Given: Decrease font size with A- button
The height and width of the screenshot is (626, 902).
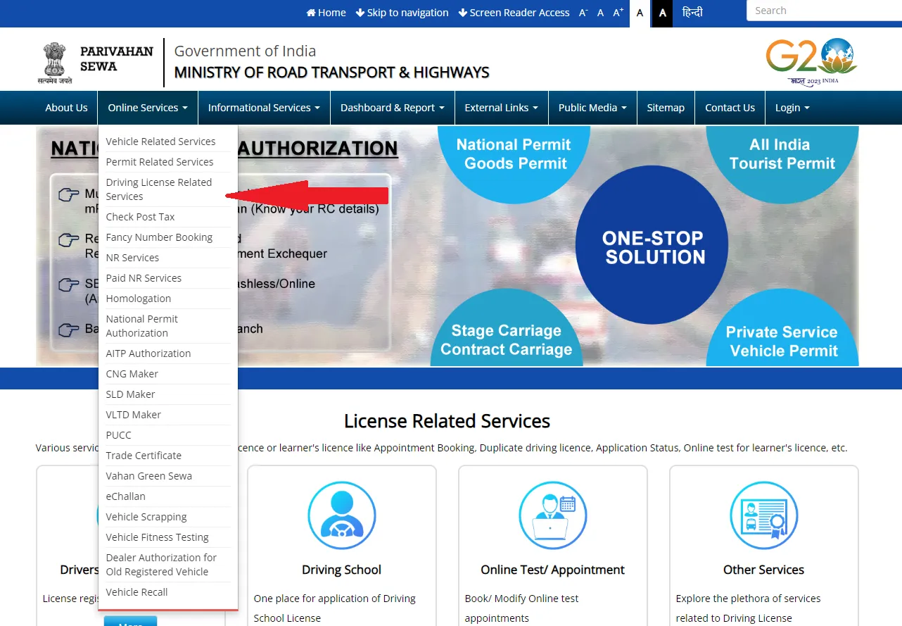Looking at the screenshot, I should 583,13.
